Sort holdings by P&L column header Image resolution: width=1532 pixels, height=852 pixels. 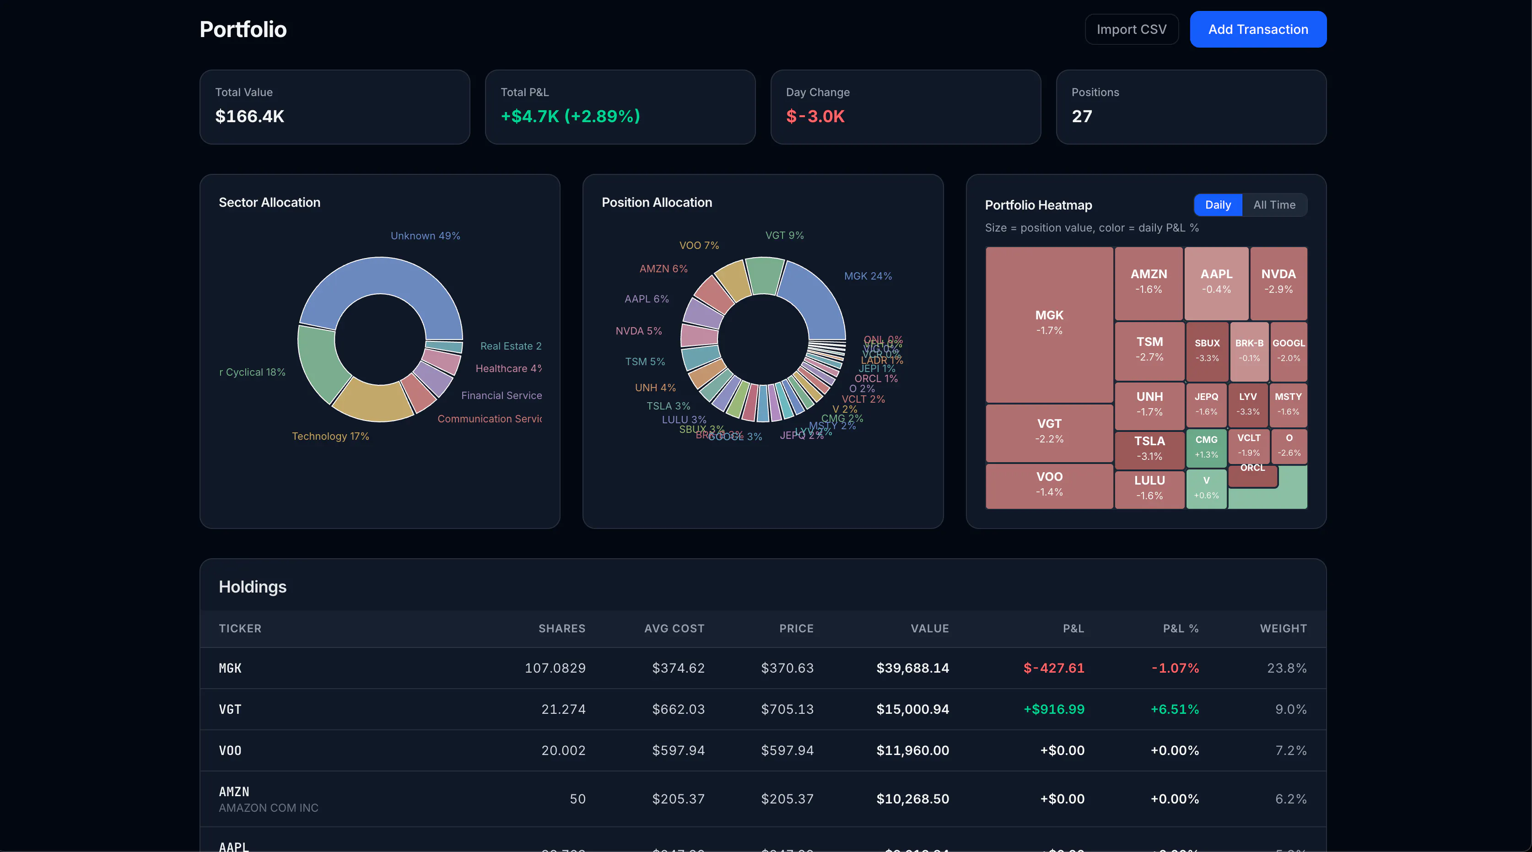[1073, 628]
